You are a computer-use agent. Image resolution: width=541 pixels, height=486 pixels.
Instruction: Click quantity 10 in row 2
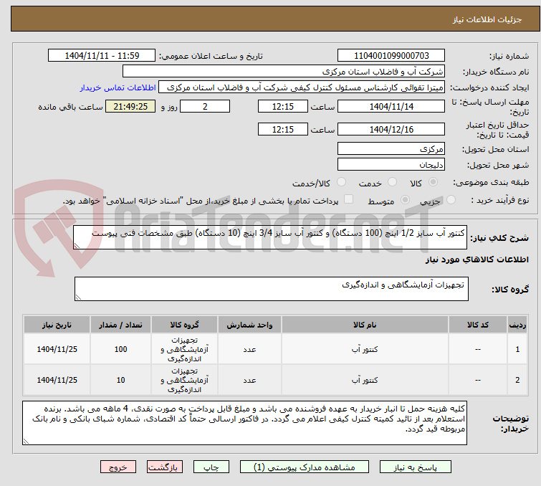click(x=120, y=380)
